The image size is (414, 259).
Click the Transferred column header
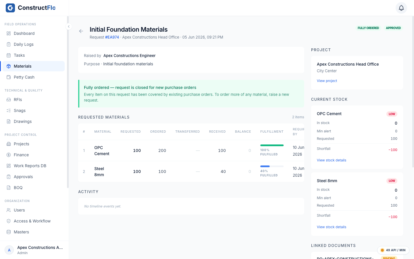[187, 132]
